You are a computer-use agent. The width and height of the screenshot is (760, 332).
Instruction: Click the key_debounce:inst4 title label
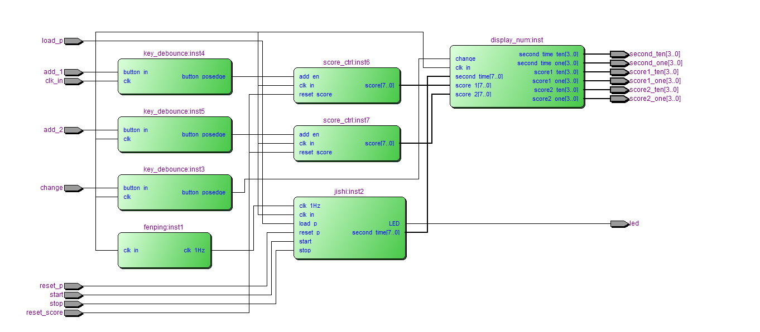tap(174, 53)
